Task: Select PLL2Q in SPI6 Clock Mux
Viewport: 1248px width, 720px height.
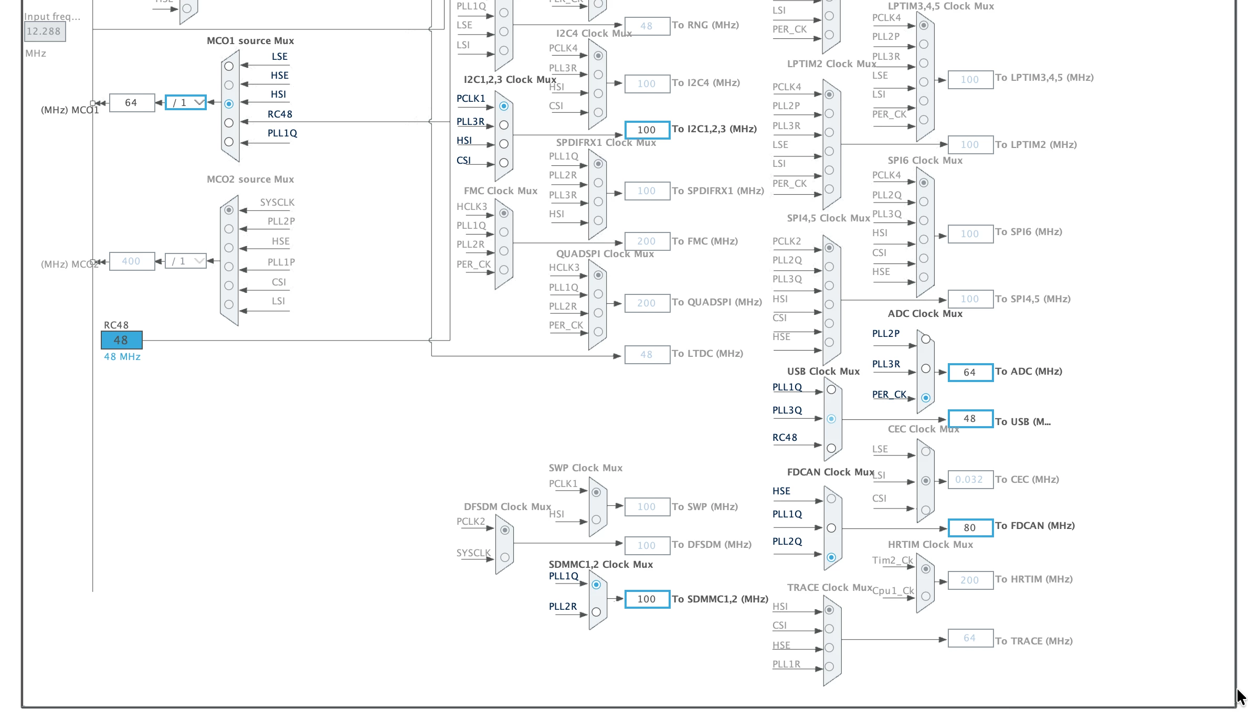Action: click(924, 202)
